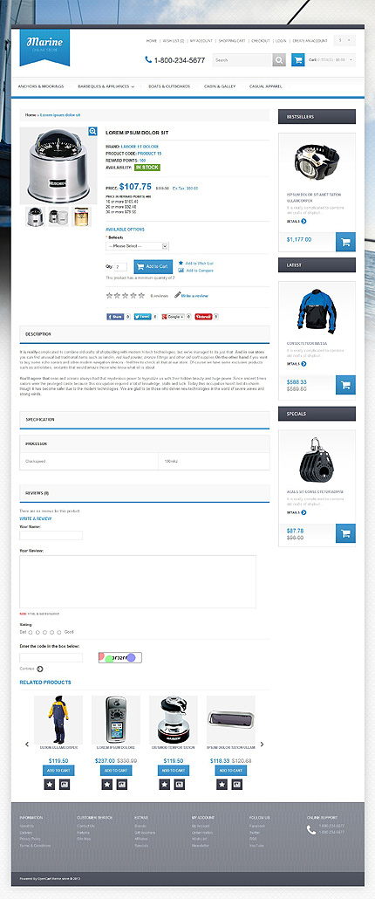Click the Continue arrow icon under captcha
This screenshot has width=375, height=899.
[39, 669]
